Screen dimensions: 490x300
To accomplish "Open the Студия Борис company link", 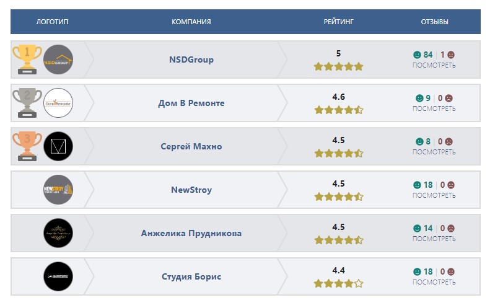I will (x=191, y=277).
